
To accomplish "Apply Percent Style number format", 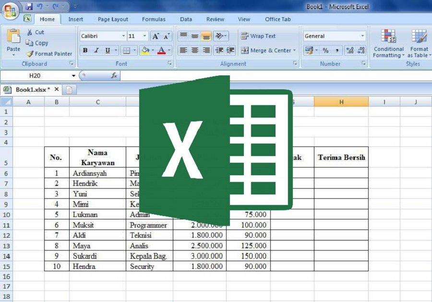I will point(325,50).
